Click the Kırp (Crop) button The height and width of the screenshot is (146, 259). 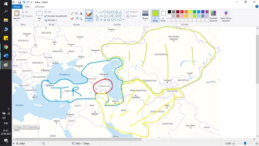[x=48, y=12]
